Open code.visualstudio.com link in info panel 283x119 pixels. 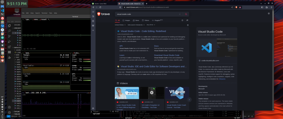click(x=210, y=60)
